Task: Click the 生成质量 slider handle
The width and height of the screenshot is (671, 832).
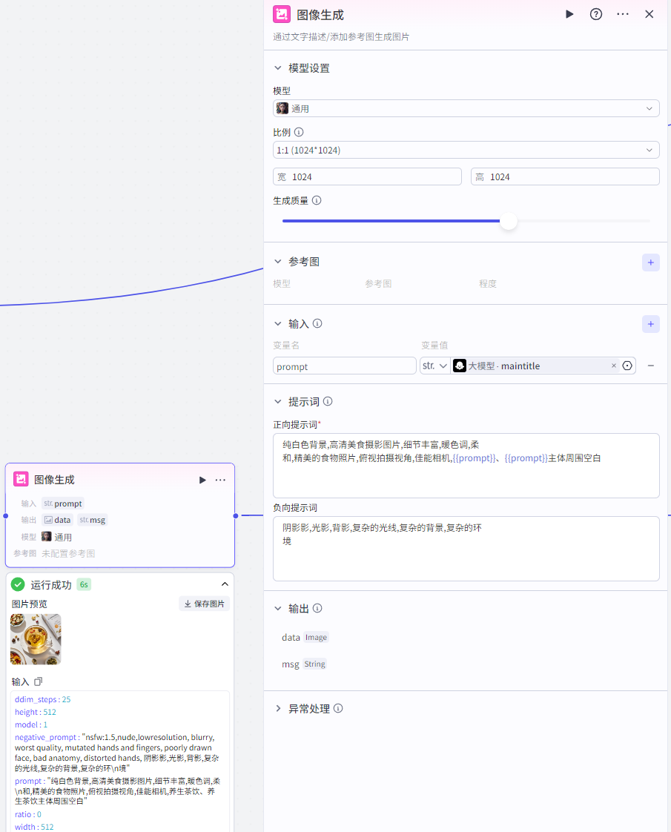Action: pyautogui.click(x=508, y=221)
